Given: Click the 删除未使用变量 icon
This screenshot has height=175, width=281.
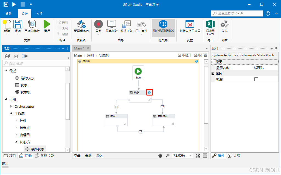Looking at the screenshot, I should [x=190, y=24].
